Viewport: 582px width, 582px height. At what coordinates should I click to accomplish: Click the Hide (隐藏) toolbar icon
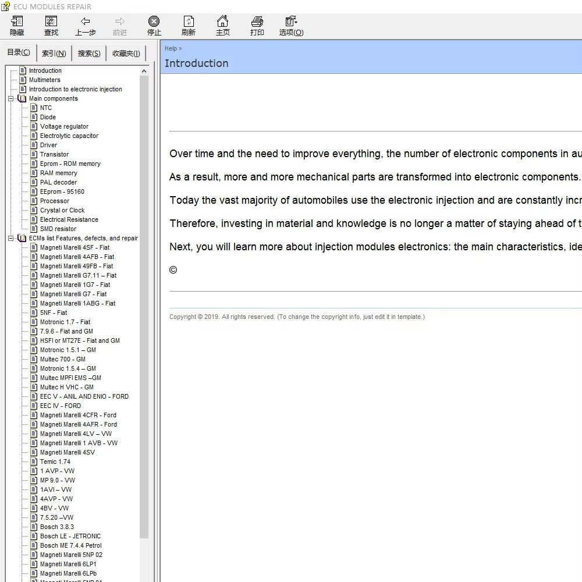click(17, 26)
